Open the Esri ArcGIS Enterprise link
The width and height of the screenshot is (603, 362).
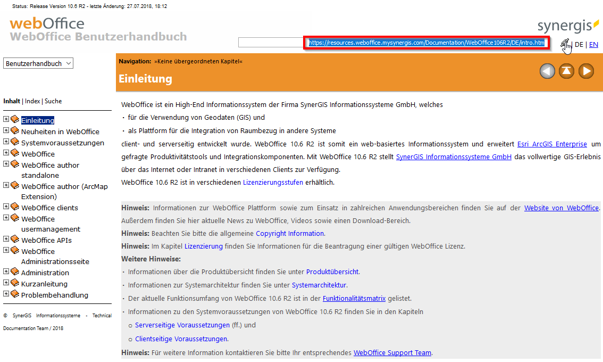pyautogui.click(x=552, y=144)
